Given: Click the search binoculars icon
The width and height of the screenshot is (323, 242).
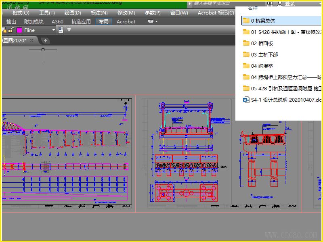Looking at the screenshot, I should [x=270, y=4].
